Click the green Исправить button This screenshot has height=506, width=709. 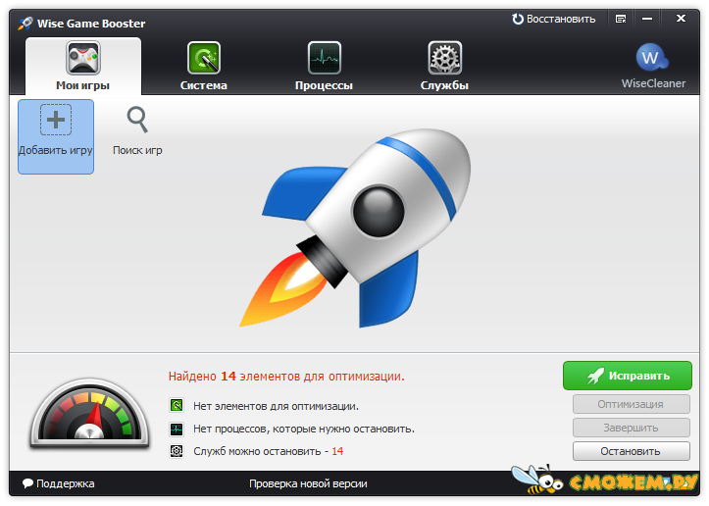click(628, 376)
